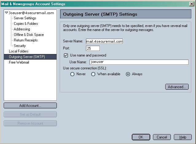The image size is (196, 144).
Task: Choose When available SSL option
Action: (x=93, y=74)
